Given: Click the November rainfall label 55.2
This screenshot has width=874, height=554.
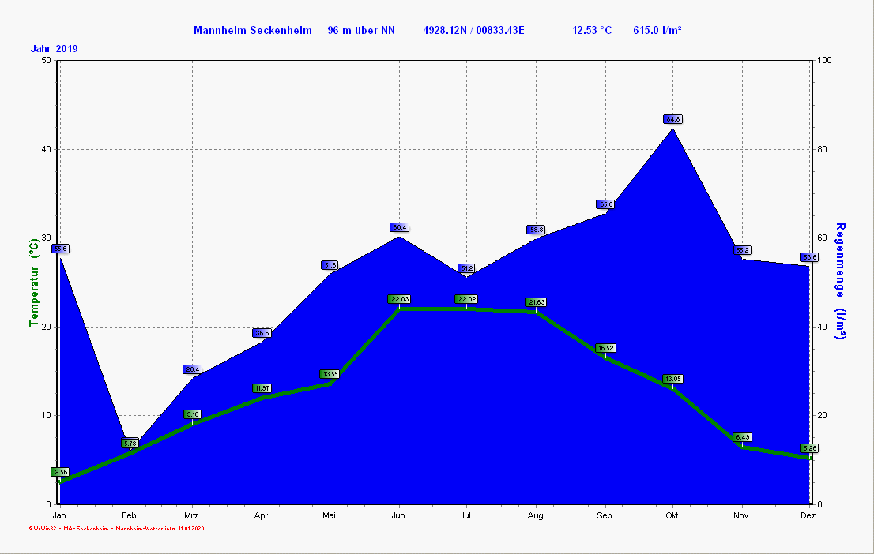Looking at the screenshot, I should click(x=742, y=250).
